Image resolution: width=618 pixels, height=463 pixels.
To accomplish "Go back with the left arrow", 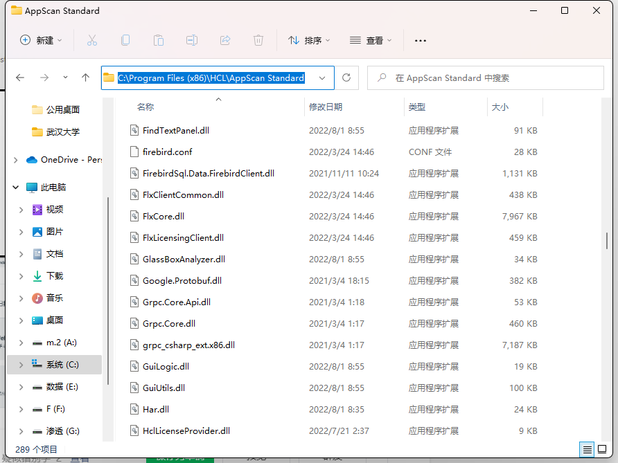I will (x=20, y=78).
